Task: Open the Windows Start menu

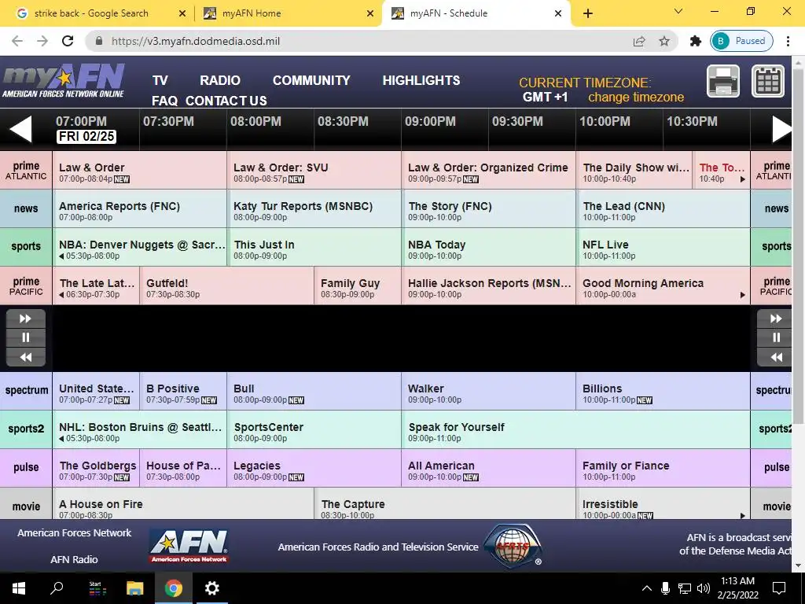Action: [x=19, y=588]
